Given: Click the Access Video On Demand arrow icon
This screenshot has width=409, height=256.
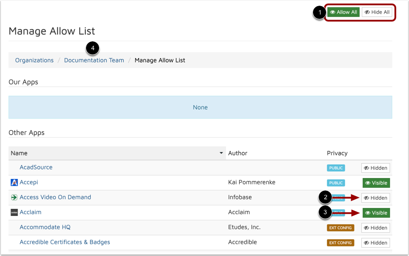Looking at the screenshot, I should pyautogui.click(x=14, y=197).
